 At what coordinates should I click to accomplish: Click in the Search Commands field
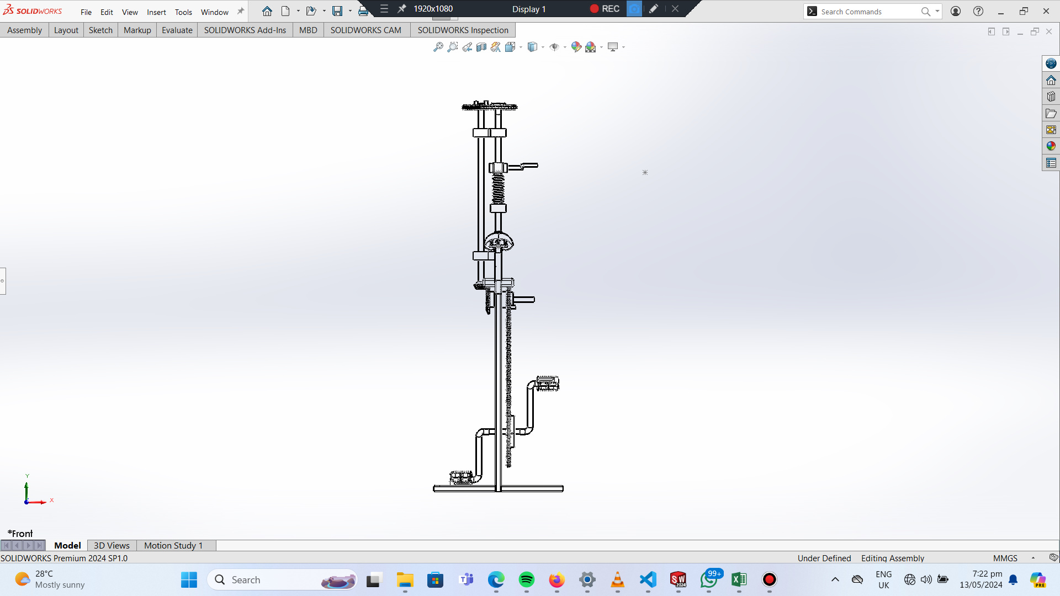[867, 12]
